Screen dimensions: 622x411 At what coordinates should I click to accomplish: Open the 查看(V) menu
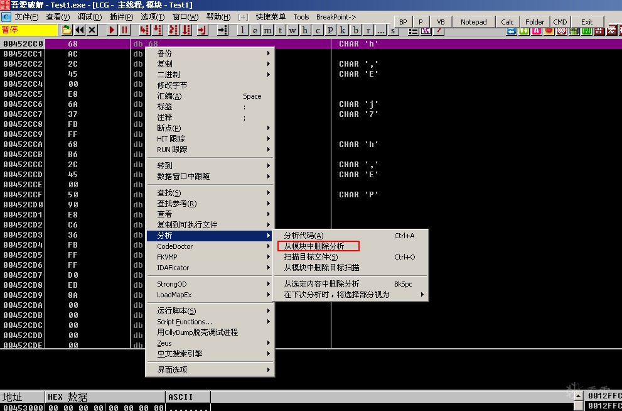coord(58,17)
